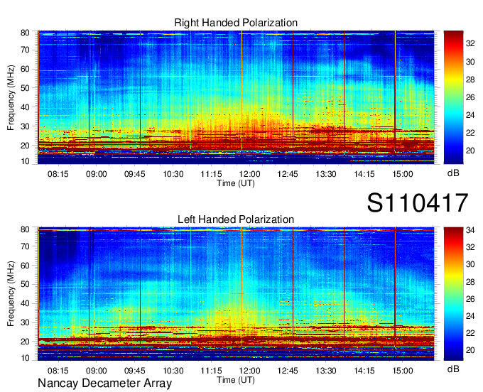483x392 pixels.
Task: Click the '22' value on left-handed colorbar
Action: [470, 333]
